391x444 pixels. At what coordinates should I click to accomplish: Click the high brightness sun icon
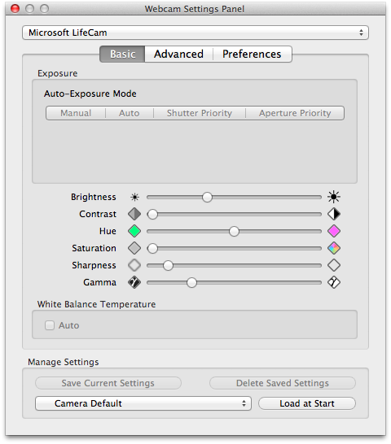coord(334,197)
